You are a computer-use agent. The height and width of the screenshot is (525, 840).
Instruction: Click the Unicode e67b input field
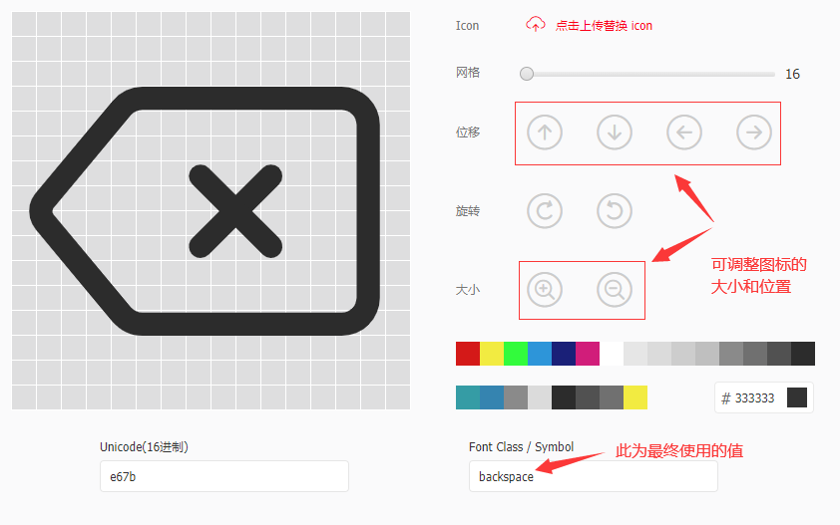coord(223,476)
